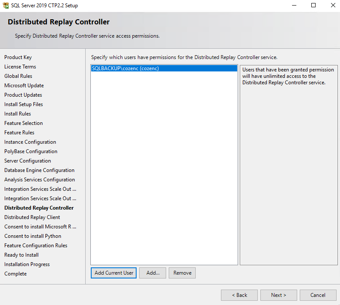Click Ready to Install step

(x=21, y=255)
